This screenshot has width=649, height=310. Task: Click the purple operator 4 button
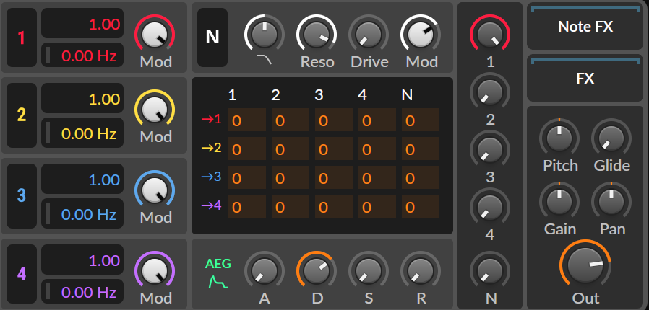click(22, 274)
